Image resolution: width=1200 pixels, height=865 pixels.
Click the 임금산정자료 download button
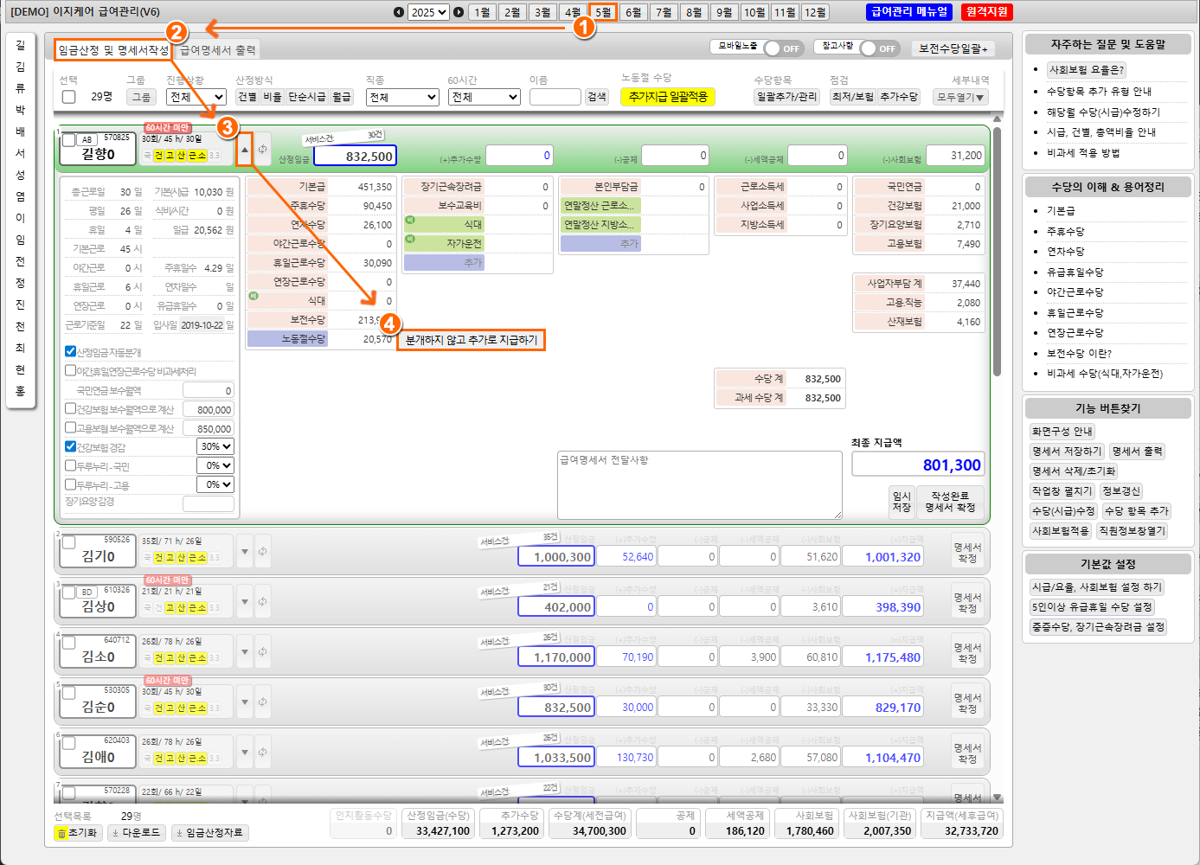click(209, 833)
